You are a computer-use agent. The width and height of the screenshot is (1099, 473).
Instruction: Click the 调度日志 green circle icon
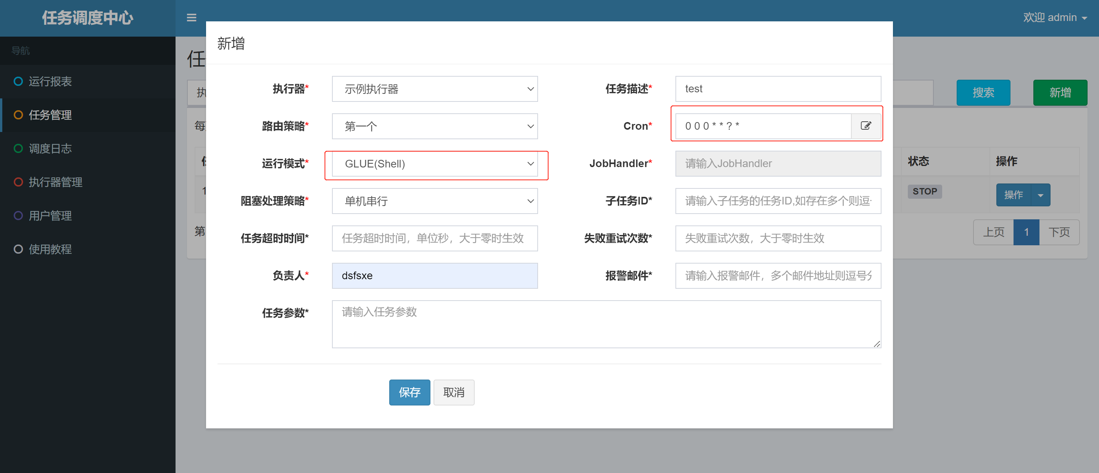[18, 148]
